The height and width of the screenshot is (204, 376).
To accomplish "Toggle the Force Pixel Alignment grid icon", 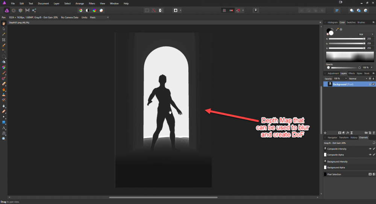I will click(224, 10).
